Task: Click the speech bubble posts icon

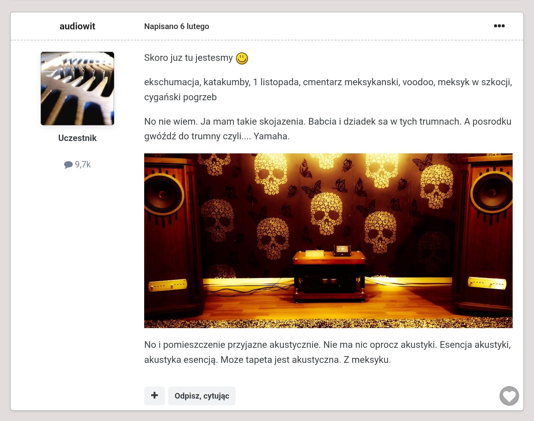Action: pos(68,165)
